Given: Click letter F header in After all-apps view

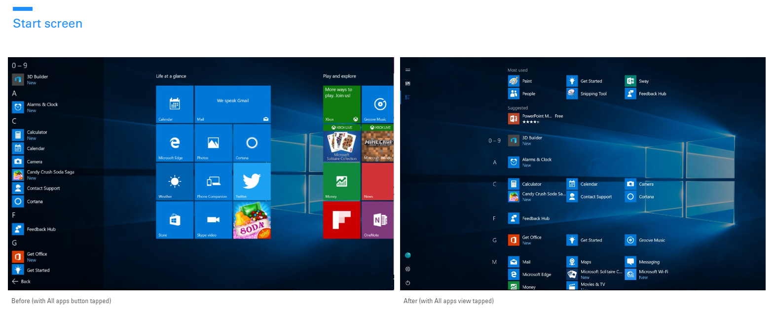Looking at the screenshot, I should coord(494,218).
